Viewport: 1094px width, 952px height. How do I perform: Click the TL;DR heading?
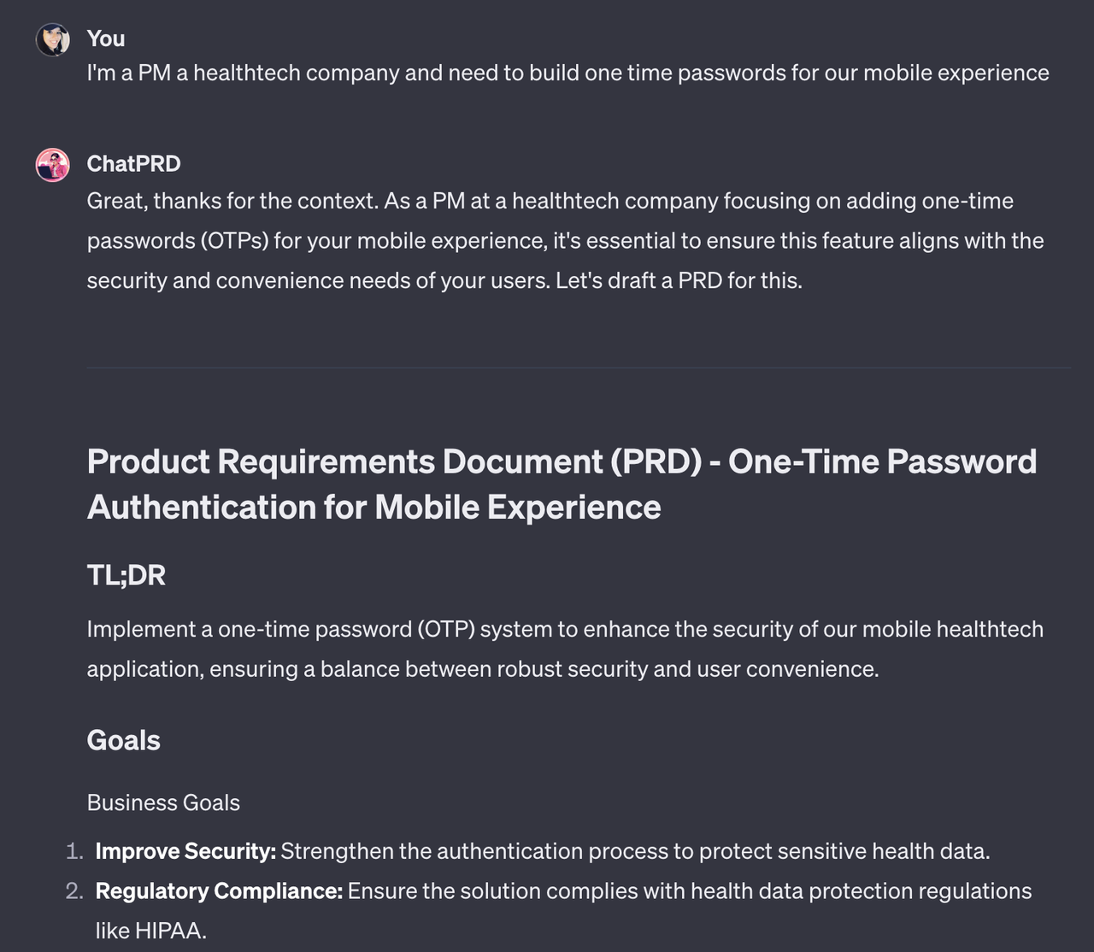point(126,575)
